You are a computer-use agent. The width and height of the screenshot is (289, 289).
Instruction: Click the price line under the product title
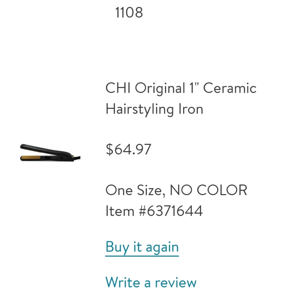[x=128, y=149]
